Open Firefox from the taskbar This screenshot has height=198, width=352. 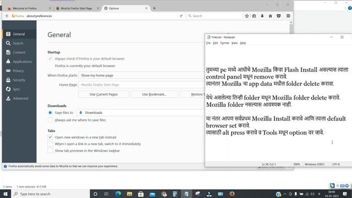click(232, 194)
